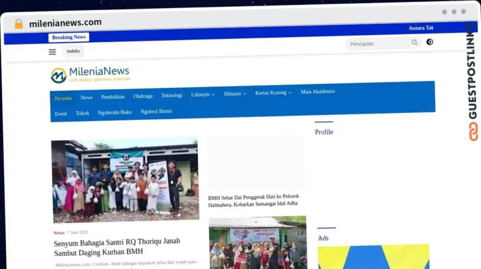Open the Beranda menu item

coord(63,98)
